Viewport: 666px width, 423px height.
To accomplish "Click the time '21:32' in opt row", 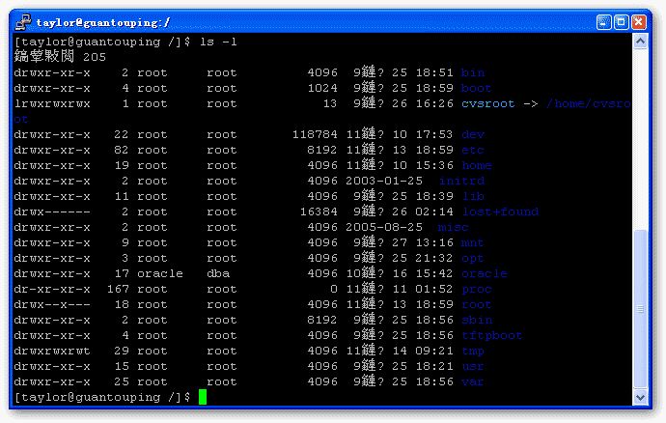I will (x=434, y=259).
